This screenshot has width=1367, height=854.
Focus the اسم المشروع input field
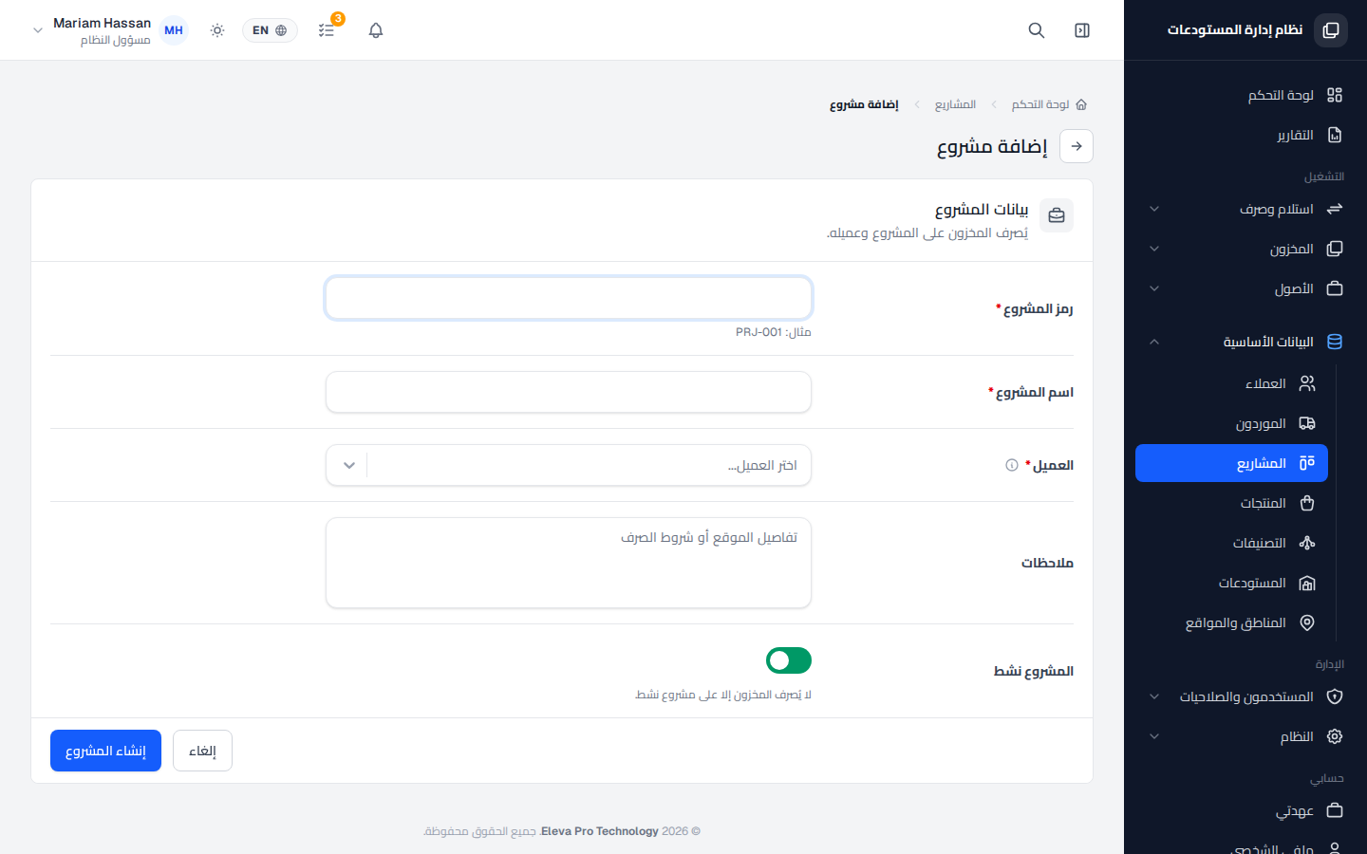pyautogui.click(x=569, y=392)
